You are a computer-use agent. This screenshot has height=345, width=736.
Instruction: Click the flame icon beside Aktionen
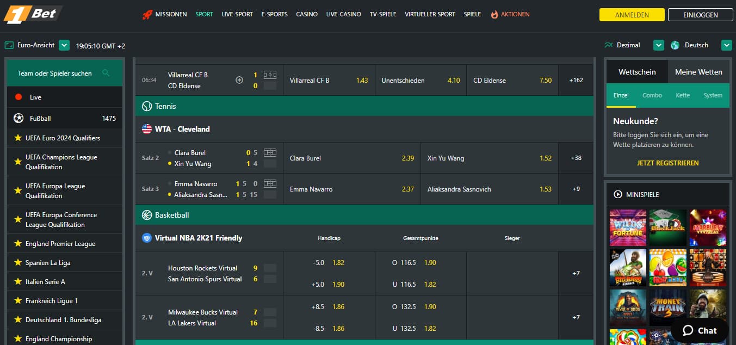(494, 14)
